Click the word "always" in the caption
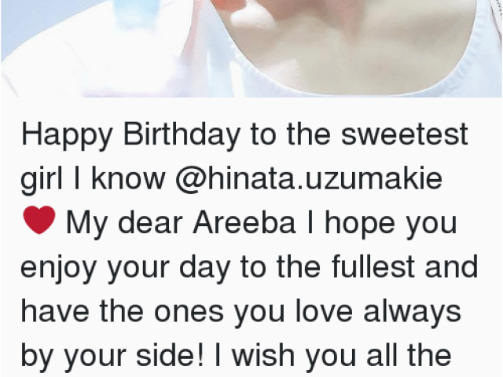Image resolution: width=503 pixels, height=377 pixels. click(412, 312)
